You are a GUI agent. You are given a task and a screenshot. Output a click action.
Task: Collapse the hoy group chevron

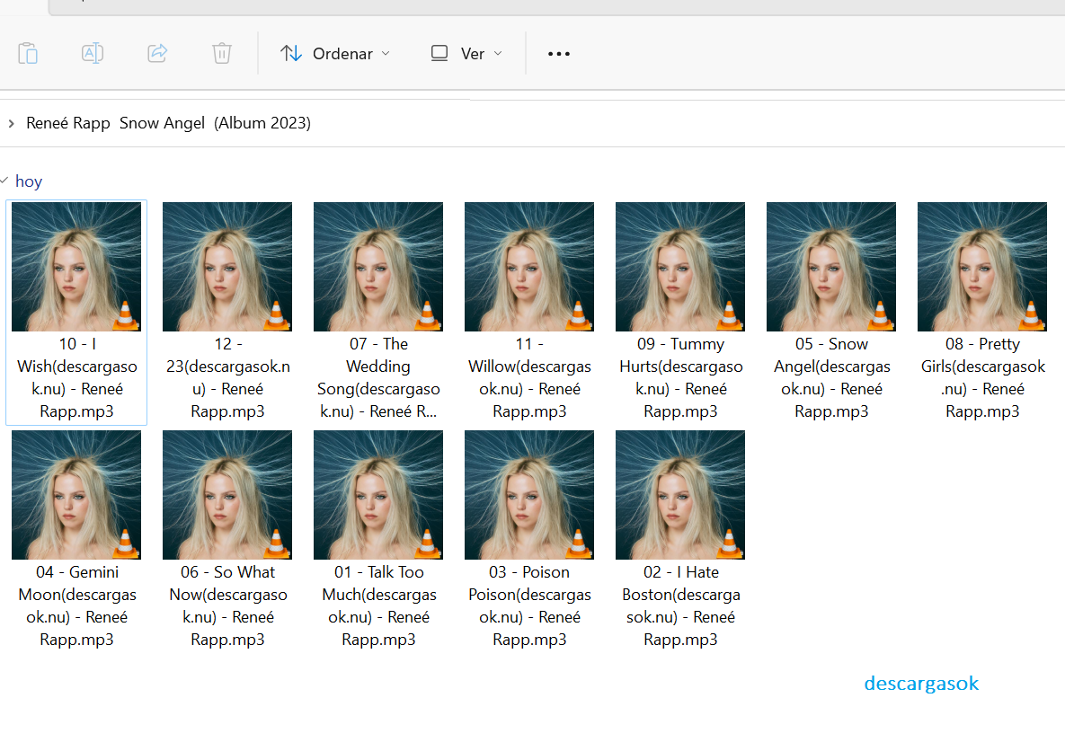click(4, 181)
